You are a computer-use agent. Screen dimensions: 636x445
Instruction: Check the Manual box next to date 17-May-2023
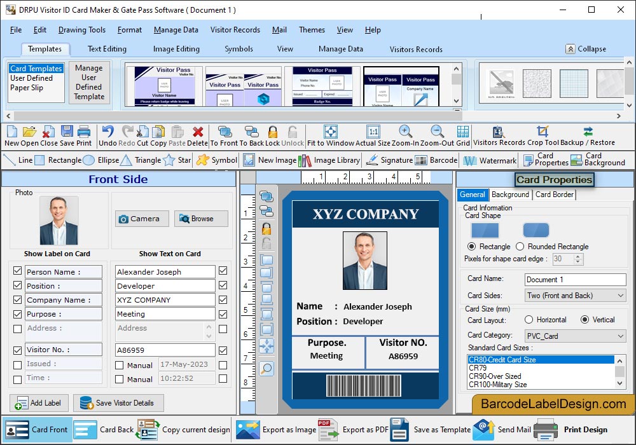[x=120, y=365]
